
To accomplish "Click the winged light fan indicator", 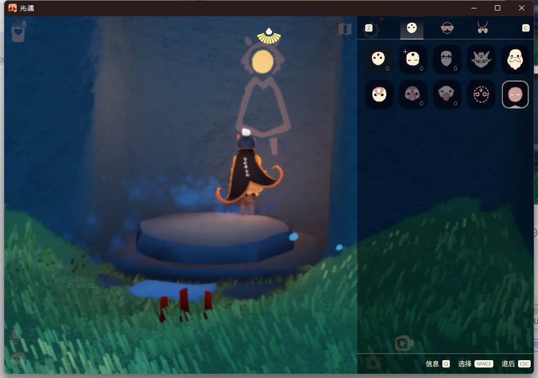I will (269, 36).
